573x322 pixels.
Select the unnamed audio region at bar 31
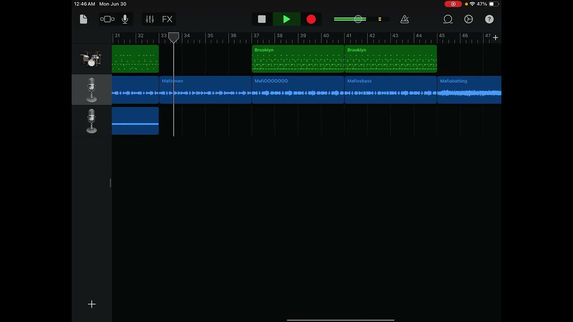point(135,90)
